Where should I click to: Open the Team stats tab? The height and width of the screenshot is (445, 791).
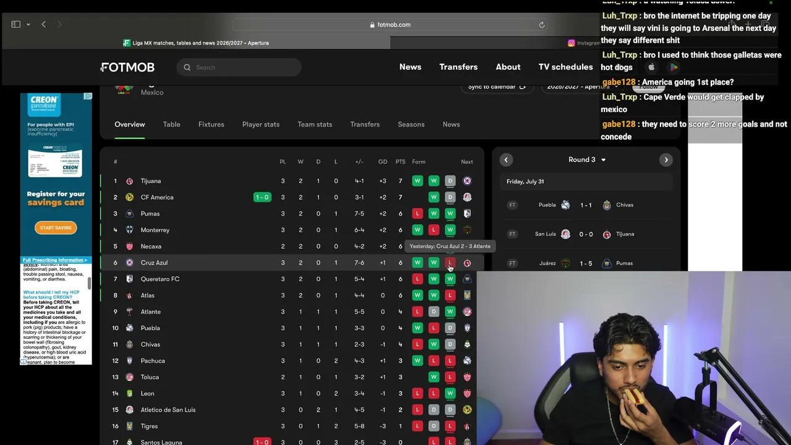coord(315,124)
